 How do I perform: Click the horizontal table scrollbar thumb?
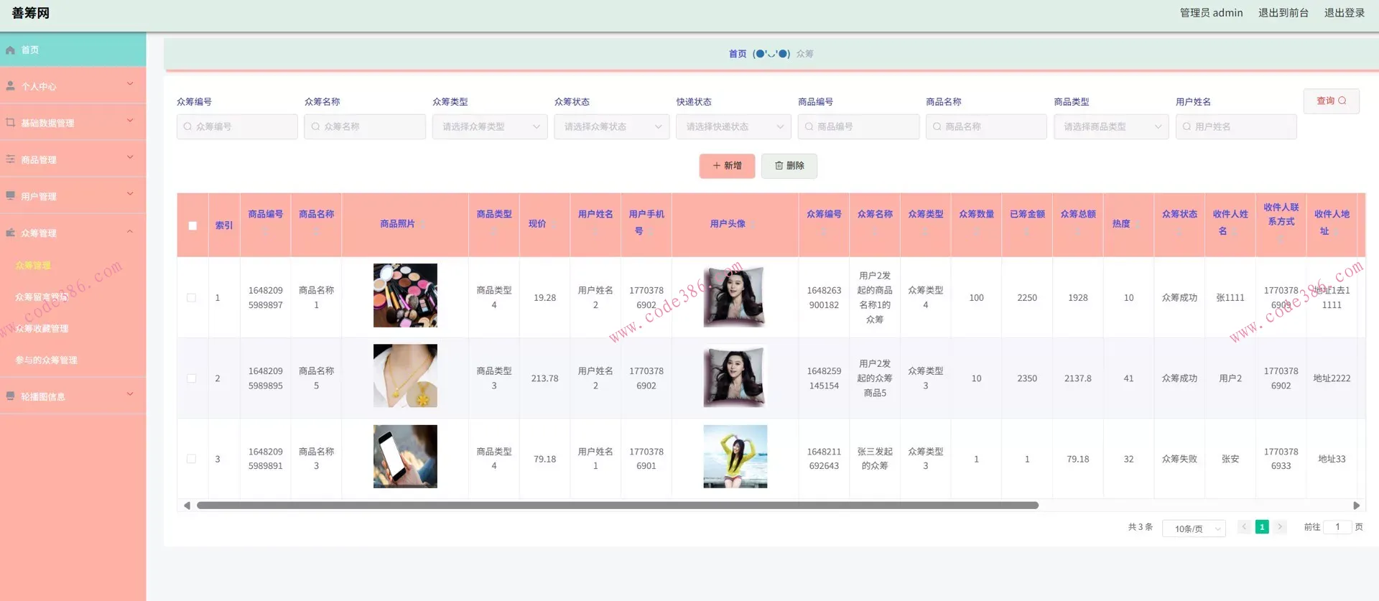tap(618, 506)
